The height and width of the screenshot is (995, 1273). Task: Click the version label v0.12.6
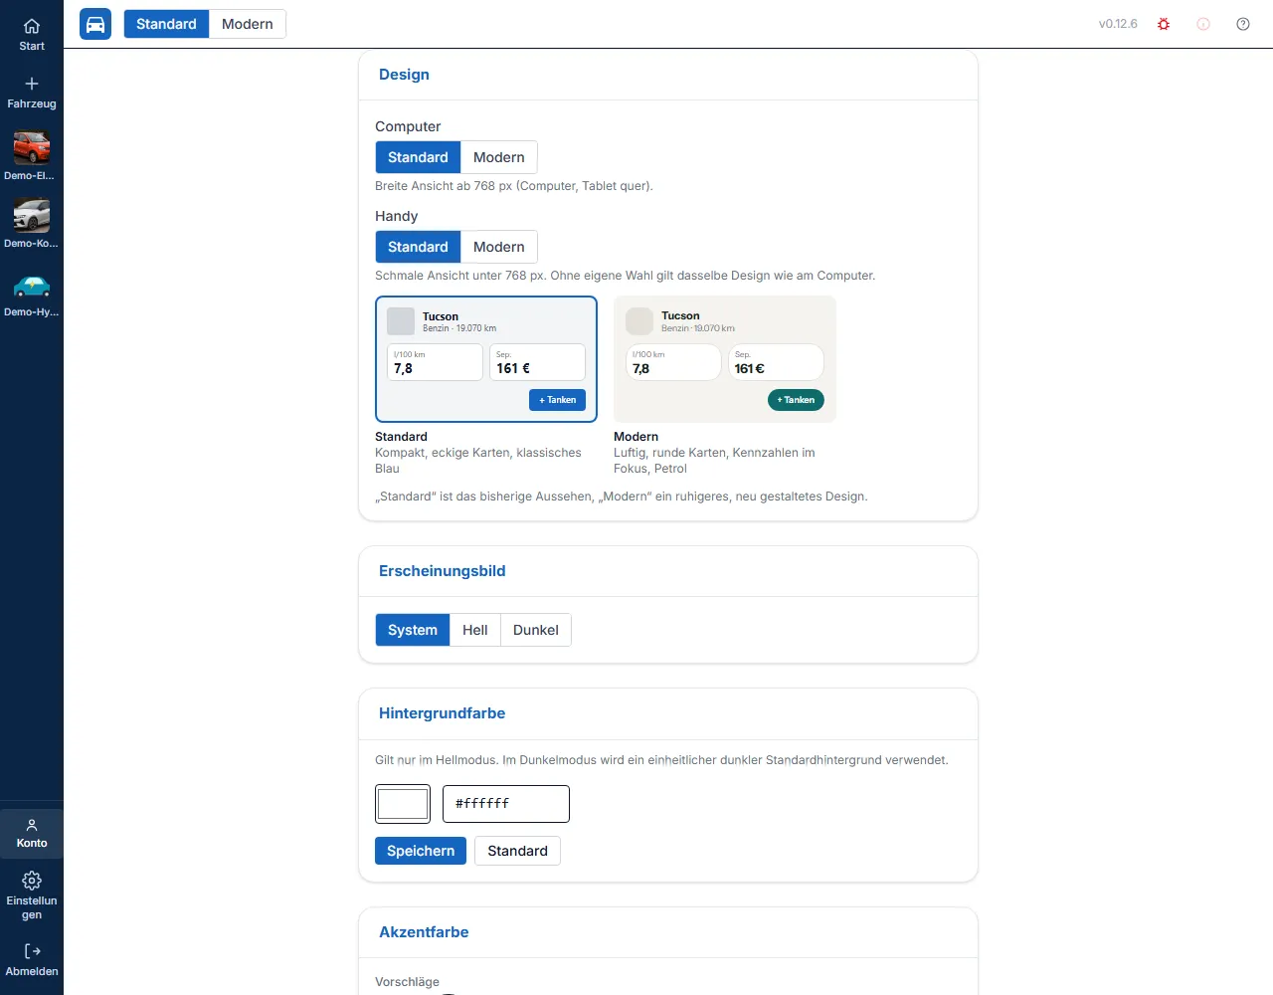click(1118, 24)
